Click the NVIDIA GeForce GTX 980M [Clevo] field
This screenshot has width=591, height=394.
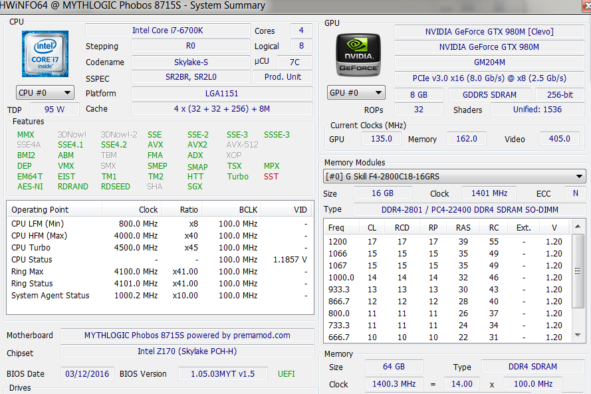pyautogui.click(x=489, y=32)
